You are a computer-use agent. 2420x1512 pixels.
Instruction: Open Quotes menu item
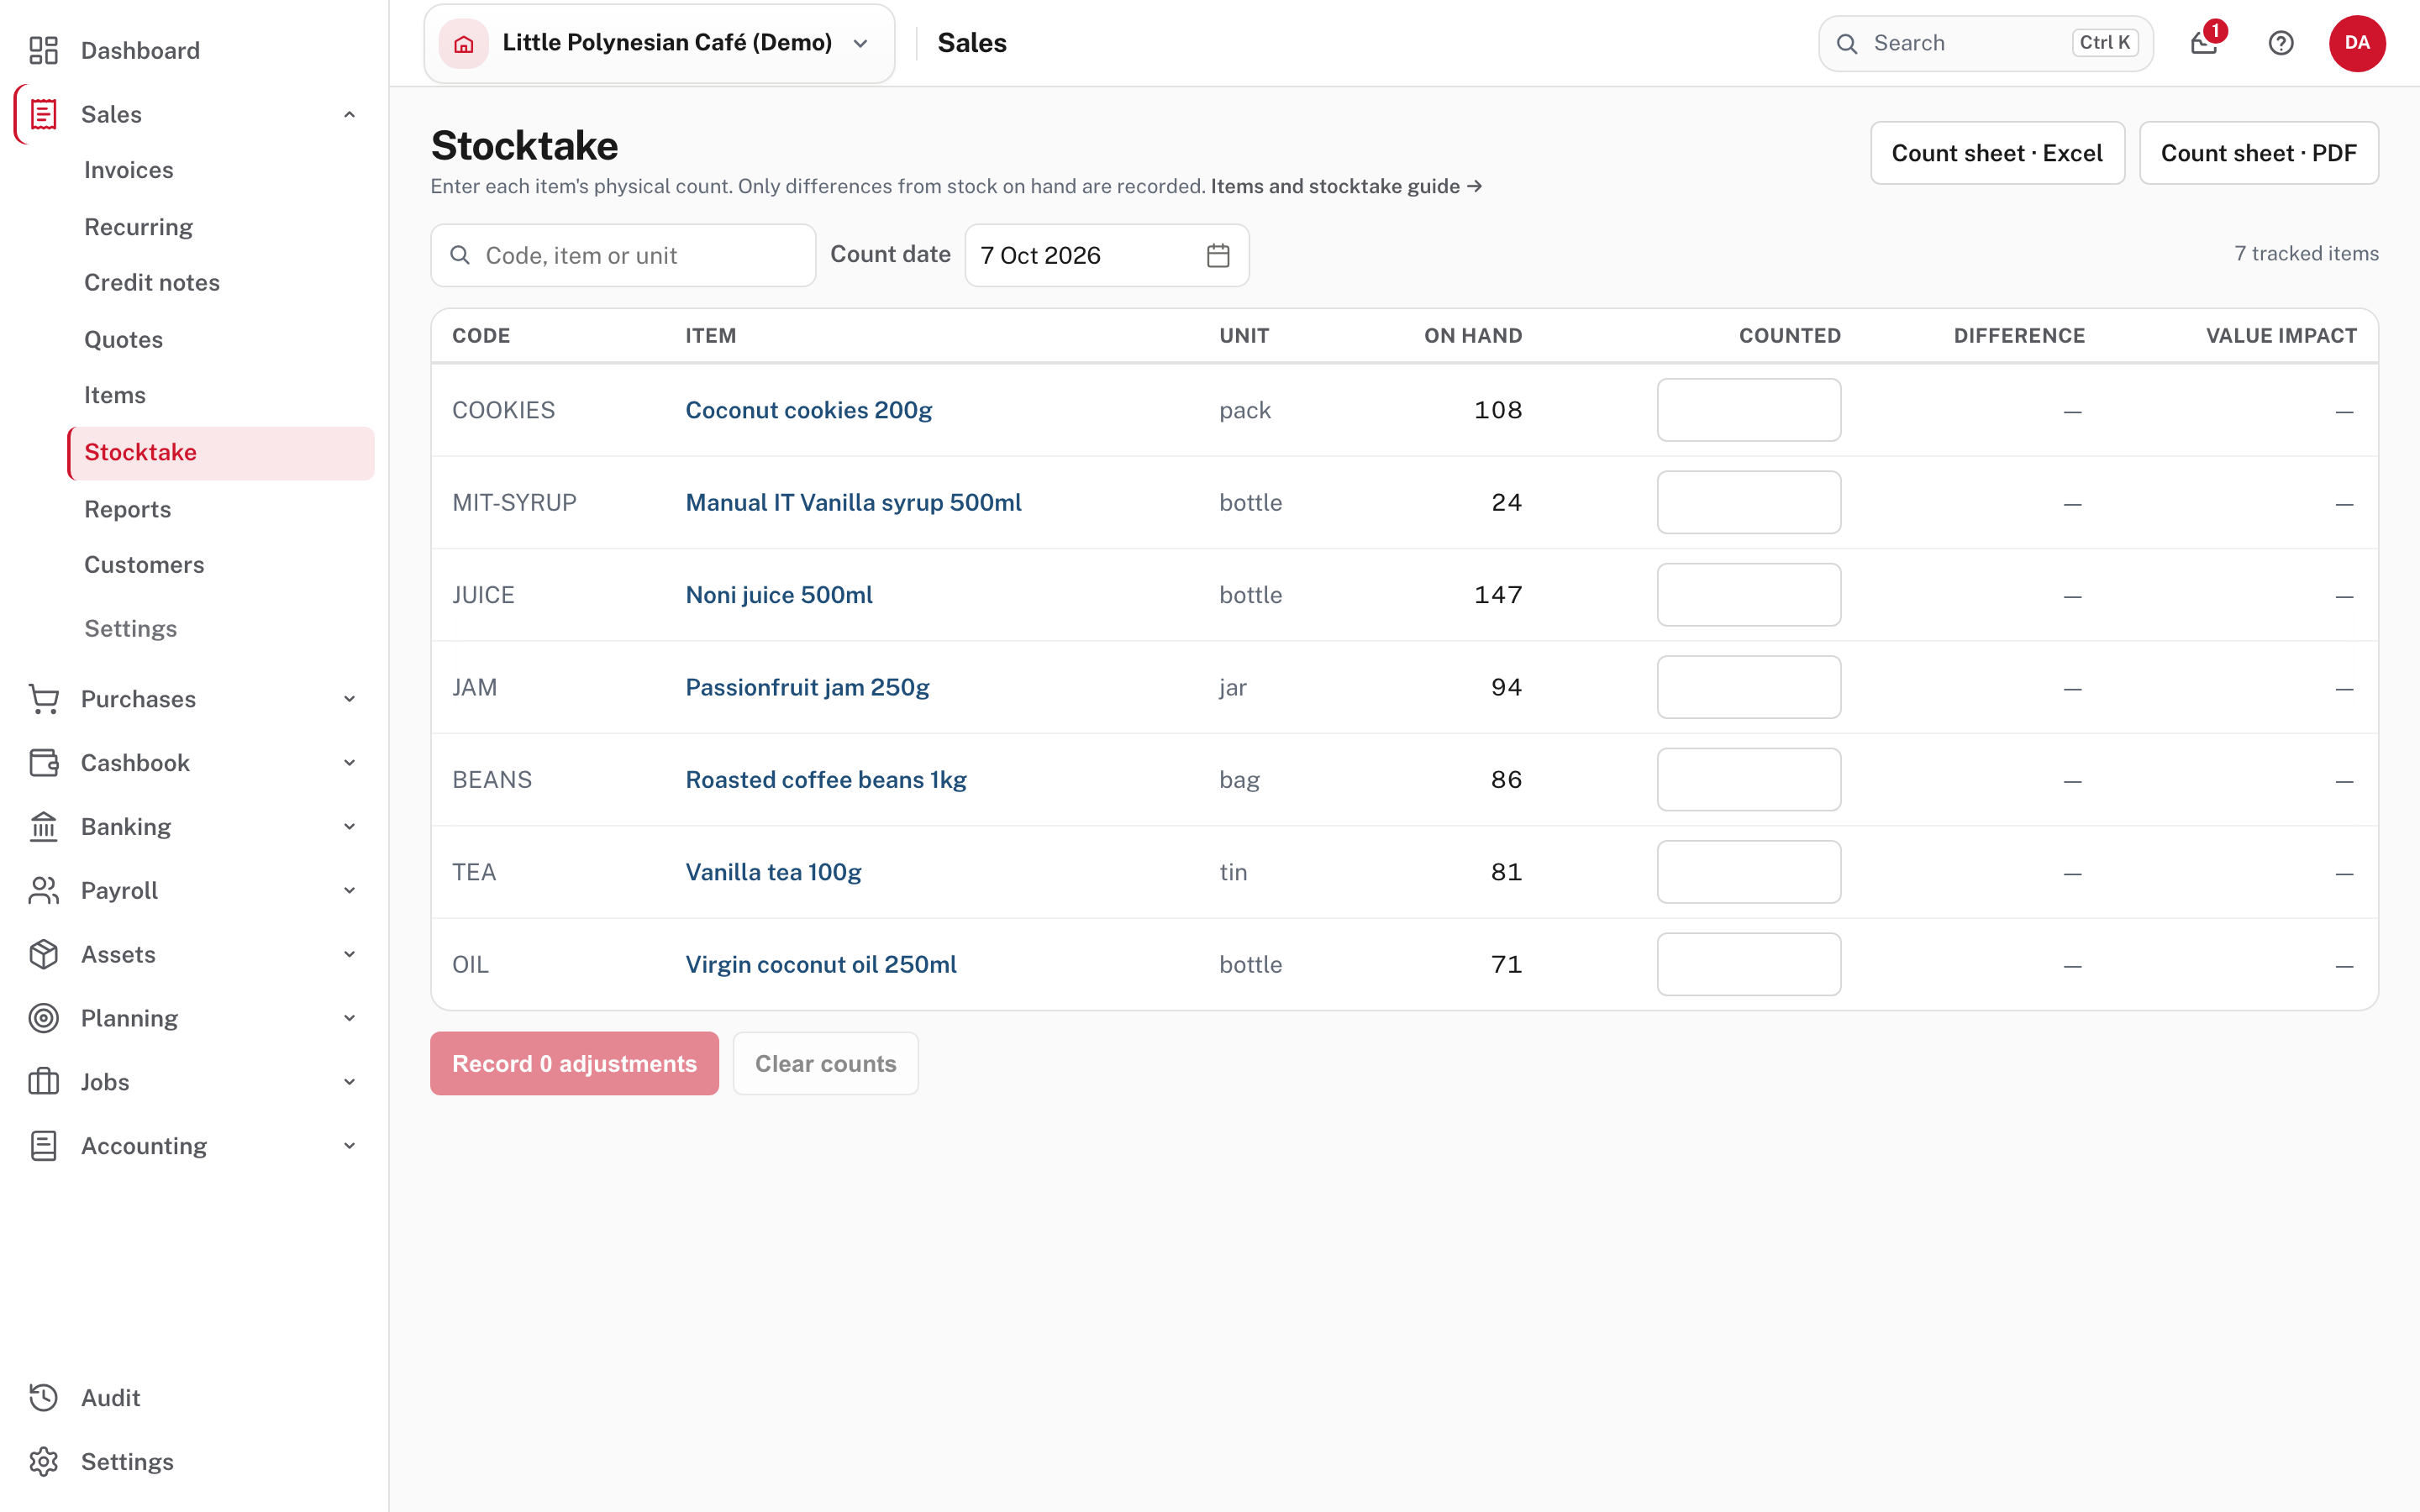pyautogui.click(x=123, y=340)
